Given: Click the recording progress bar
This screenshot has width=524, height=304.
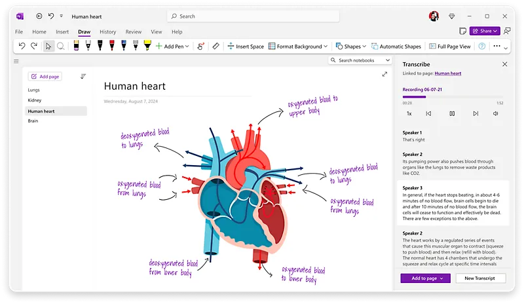Looking at the screenshot, I should point(453,97).
